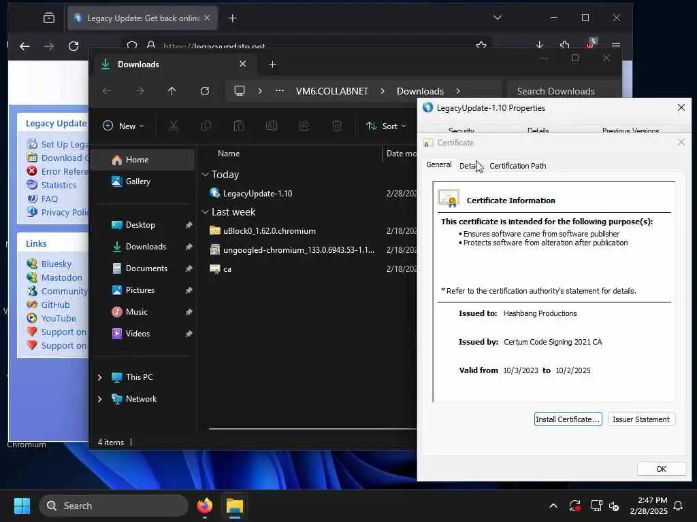Click the Search Downloads field

564,91
